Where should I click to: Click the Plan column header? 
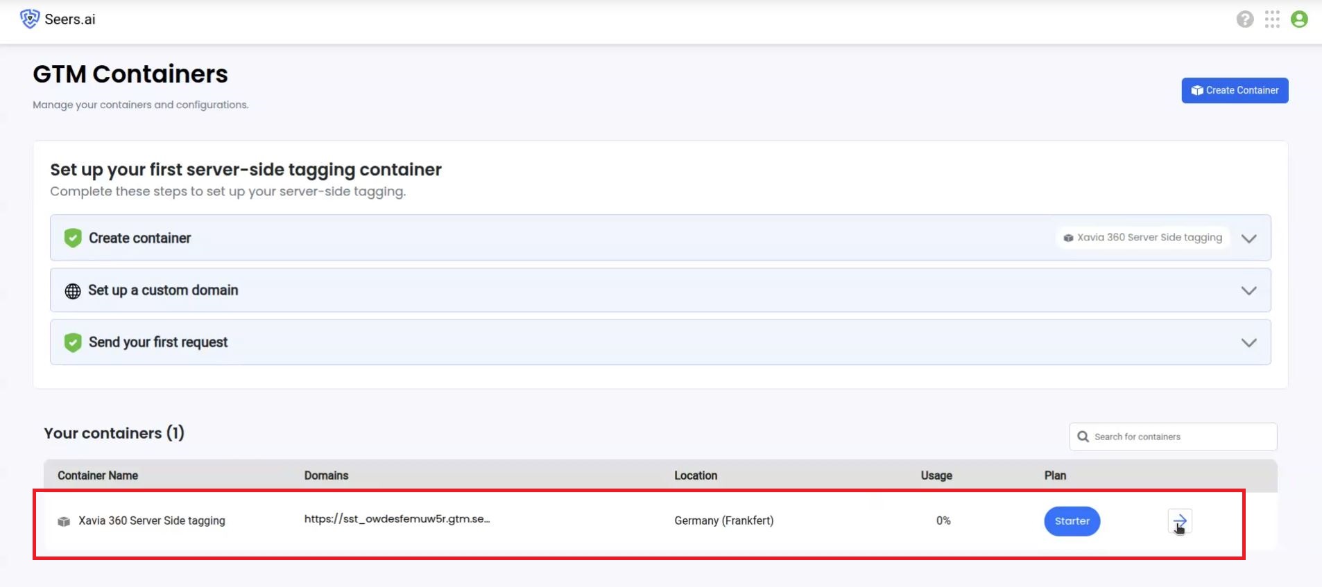click(1055, 475)
